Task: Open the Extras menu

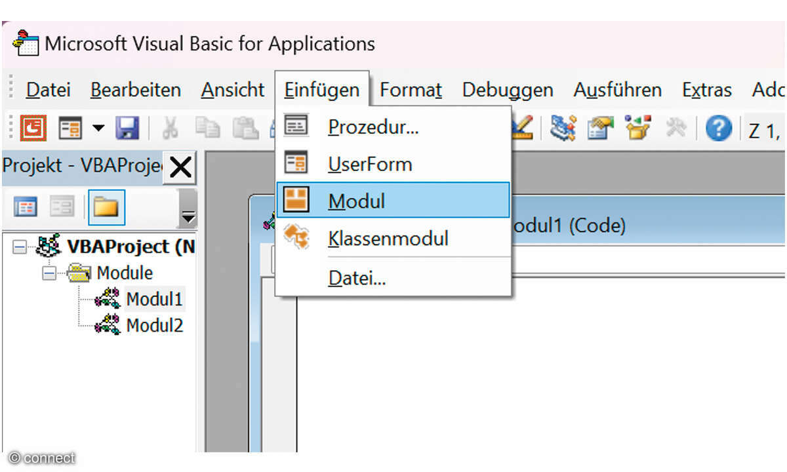Action: click(706, 90)
